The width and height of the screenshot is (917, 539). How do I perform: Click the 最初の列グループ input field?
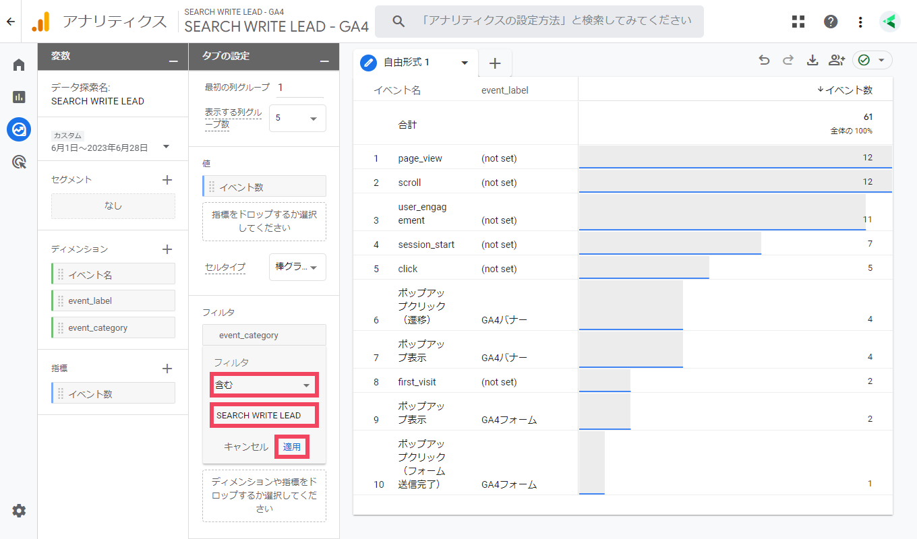coord(299,88)
